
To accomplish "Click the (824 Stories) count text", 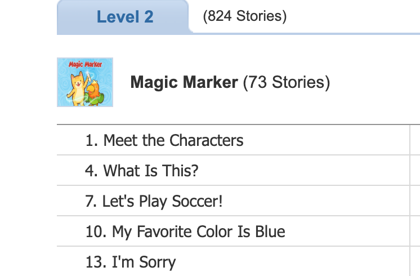I will click(245, 16).
